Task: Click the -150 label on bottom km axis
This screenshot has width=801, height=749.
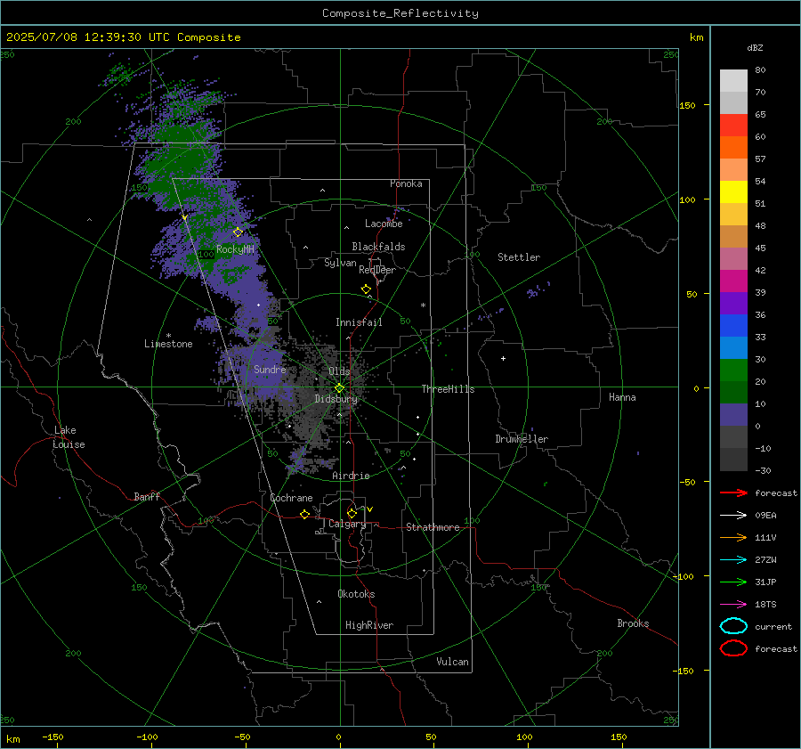Action: pos(53,737)
